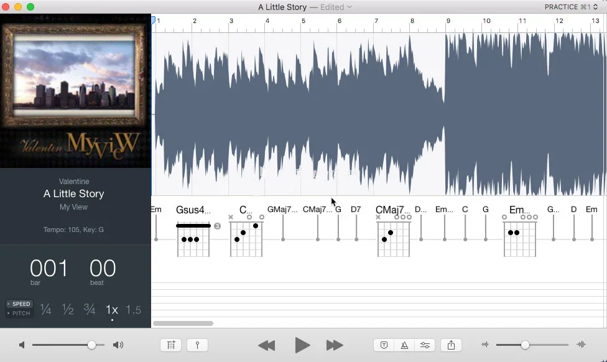The image size is (607, 362).
Task: Click the horizontal scrollbar thumb
Action: 183,323
